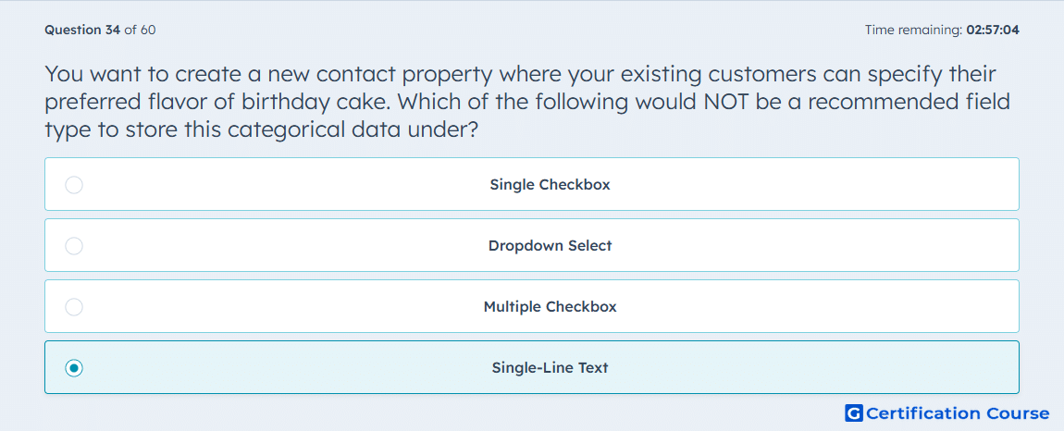1064x431 pixels.
Task: Click the 'Single-Line Text' answer label
Action: click(550, 368)
